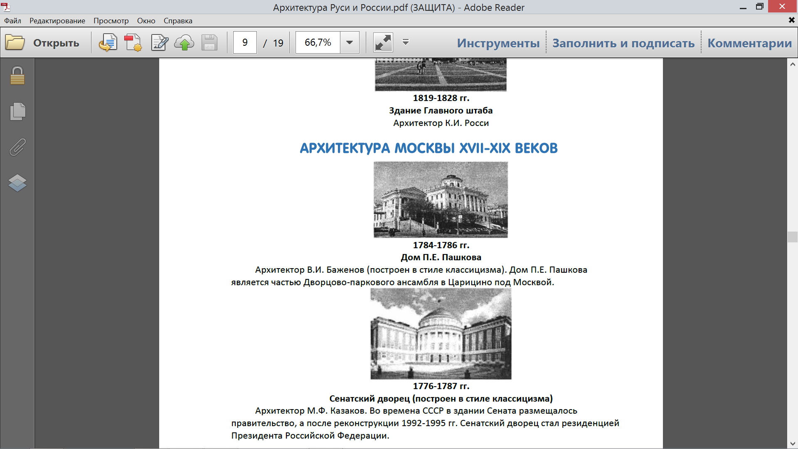Show the attachments paperclip panel
Screen dimensions: 798x449
(x=17, y=147)
